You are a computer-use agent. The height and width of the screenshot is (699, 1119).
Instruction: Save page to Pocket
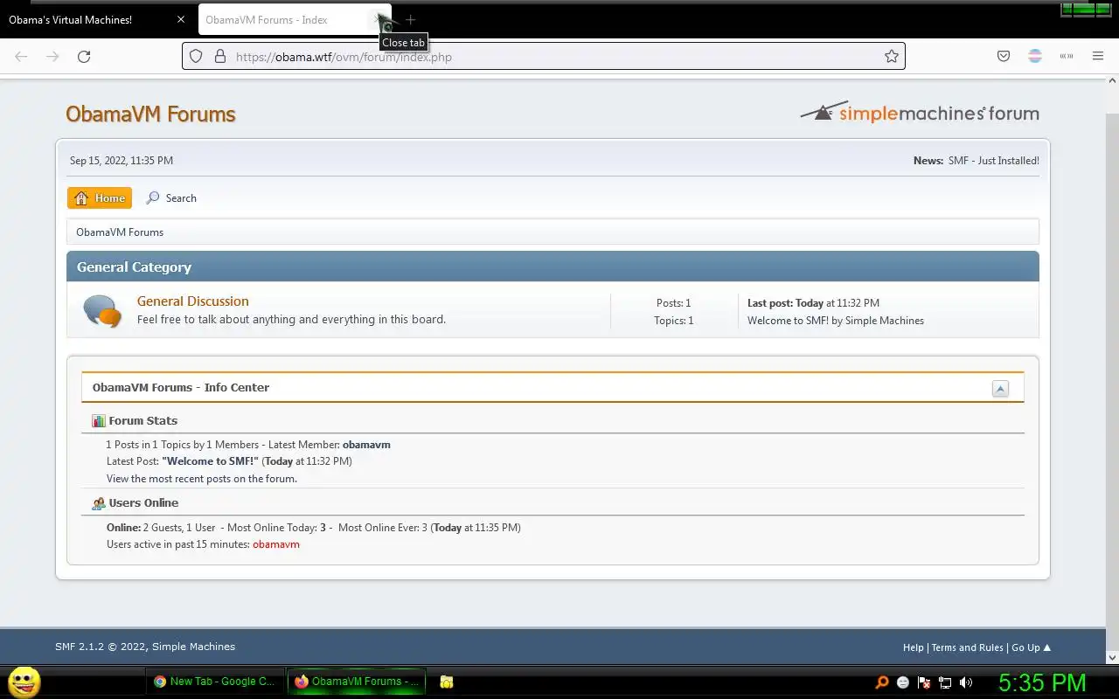(x=1004, y=57)
